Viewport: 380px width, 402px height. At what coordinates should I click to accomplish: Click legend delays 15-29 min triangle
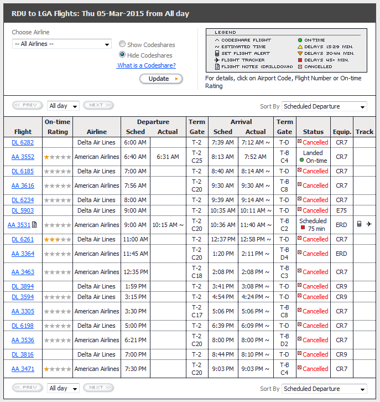click(x=300, y=47)
